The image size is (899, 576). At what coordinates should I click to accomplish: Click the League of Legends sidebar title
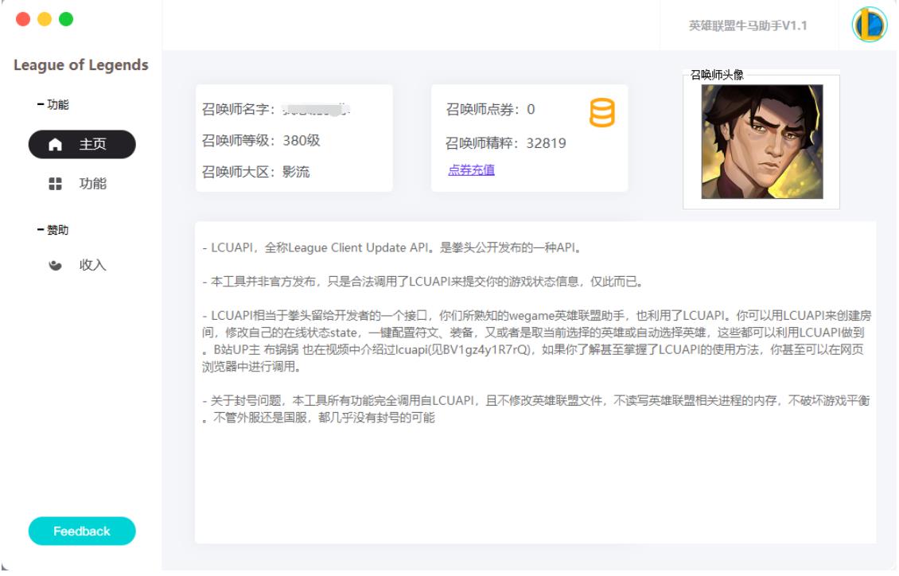click(x=81, y=65)
